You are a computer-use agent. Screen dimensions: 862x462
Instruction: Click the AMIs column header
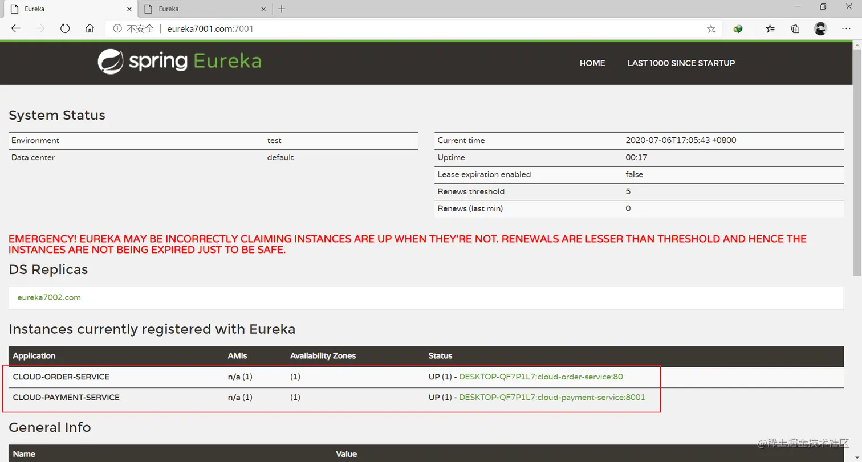(237, 355)
